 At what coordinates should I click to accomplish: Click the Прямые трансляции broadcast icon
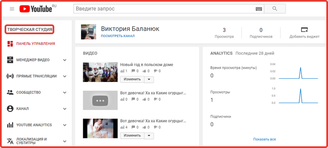(10, 76)
